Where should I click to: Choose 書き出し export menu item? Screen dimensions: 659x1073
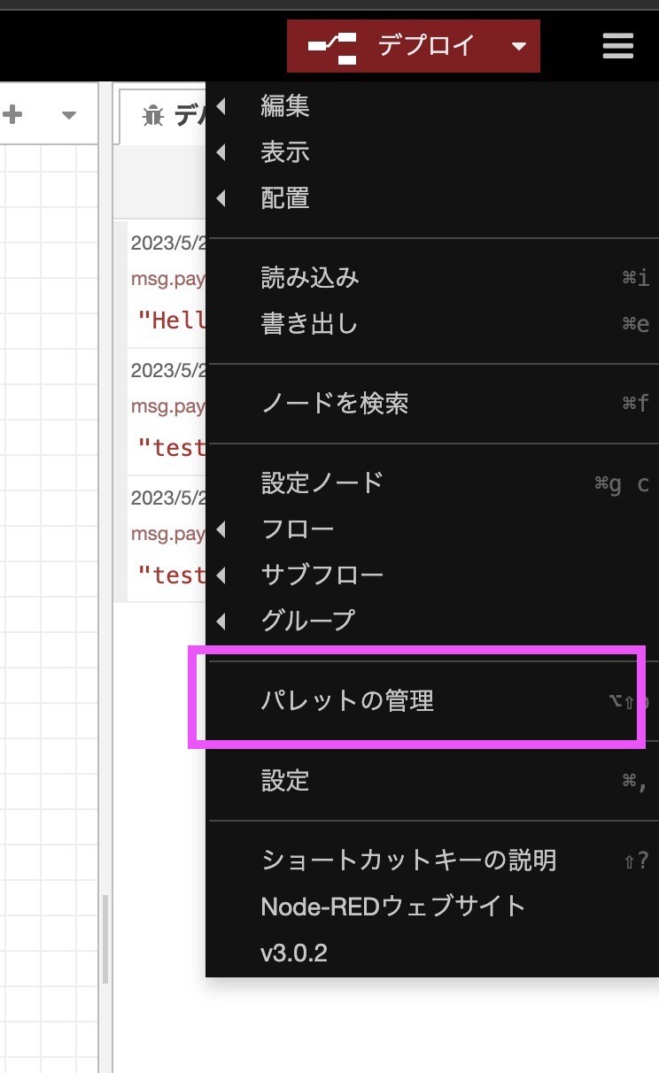point(432,323)
